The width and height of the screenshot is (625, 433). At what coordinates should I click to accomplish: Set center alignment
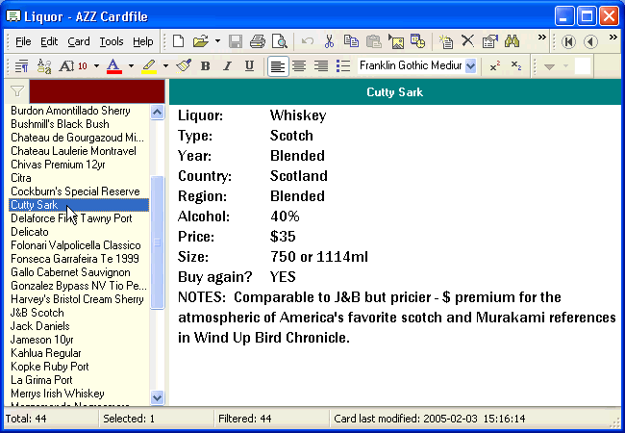pyautogui.click(x=299, y=65)
